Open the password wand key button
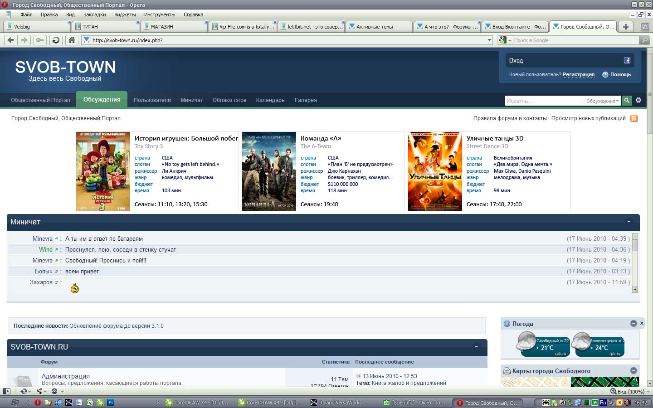653x408 pixels. point(40,40)
